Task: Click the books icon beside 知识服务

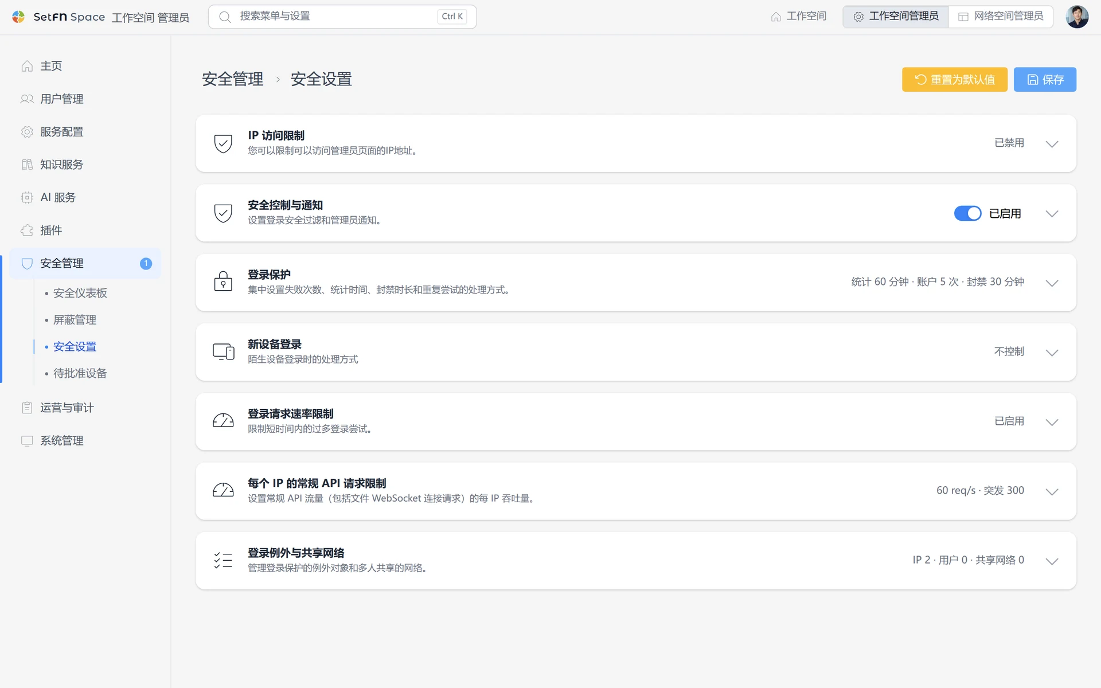Action: coord(27,165)
